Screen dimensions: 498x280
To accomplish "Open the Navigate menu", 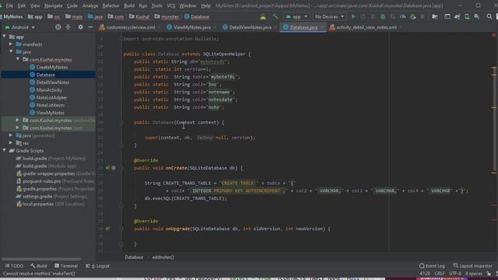I will pyautogui.click(x=54, y=5).
